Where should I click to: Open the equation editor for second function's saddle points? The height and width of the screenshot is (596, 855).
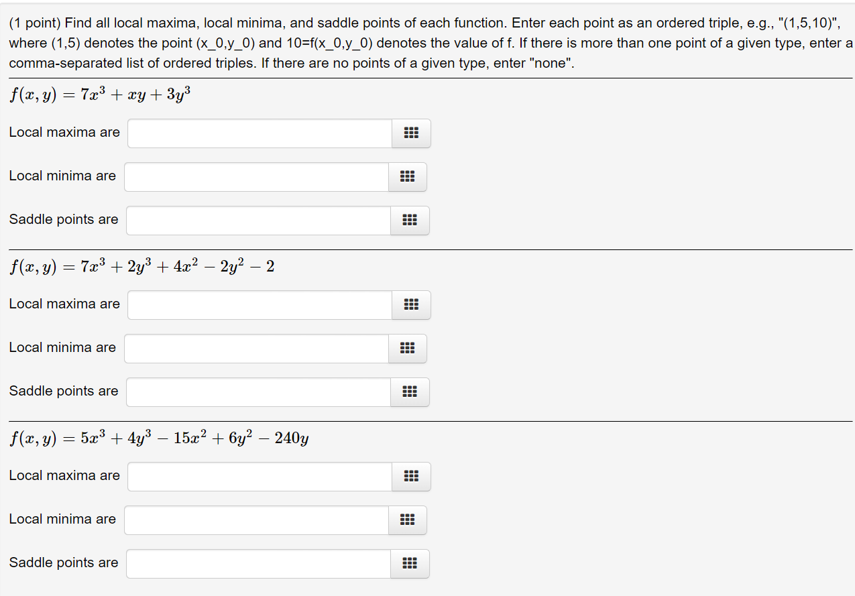(x=410, y=392)
